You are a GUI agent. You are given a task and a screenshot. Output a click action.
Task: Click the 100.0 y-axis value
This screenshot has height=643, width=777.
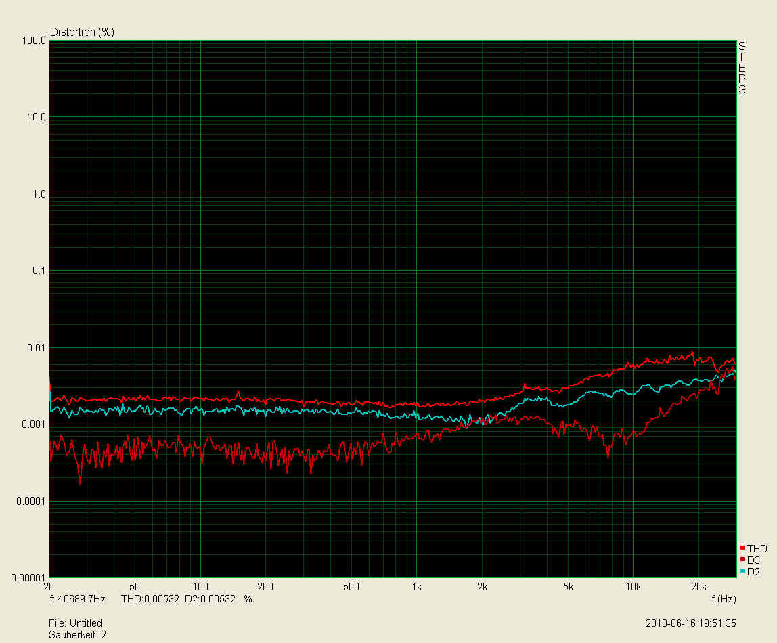(x=34, y=41)
